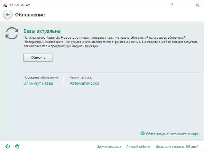This screenshot has width=204, height=152.
Task: Change run mode via Автоматически link
Action: tap(84, 83)
